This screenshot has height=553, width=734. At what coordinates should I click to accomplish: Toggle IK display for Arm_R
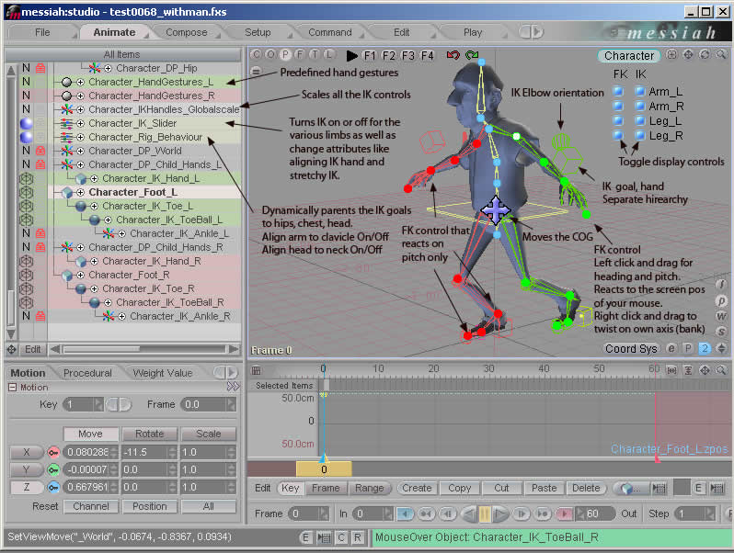[640, 107]
